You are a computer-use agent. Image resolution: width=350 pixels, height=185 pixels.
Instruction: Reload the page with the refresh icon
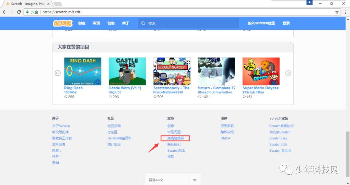[x=19, y=12]
